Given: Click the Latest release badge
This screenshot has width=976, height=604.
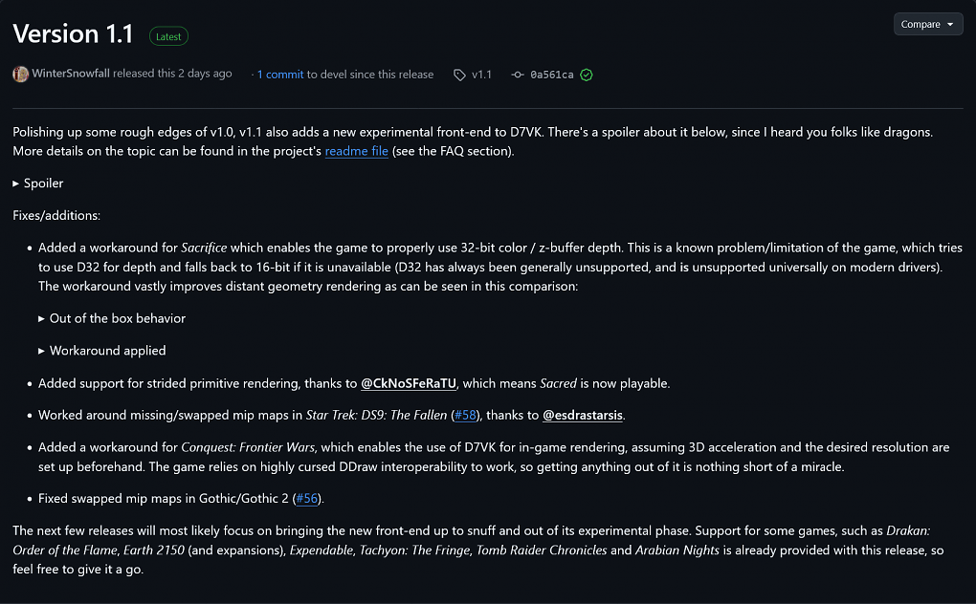Looking at the screenshot, I should pyautogui.click(x=168, y=36).
